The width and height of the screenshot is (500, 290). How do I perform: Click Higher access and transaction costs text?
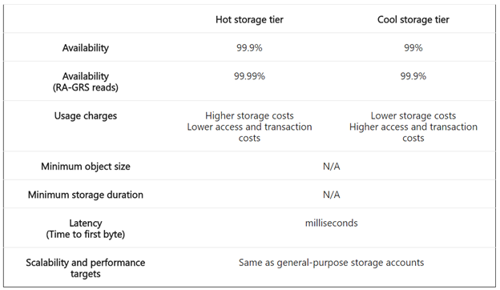(413, 132)
